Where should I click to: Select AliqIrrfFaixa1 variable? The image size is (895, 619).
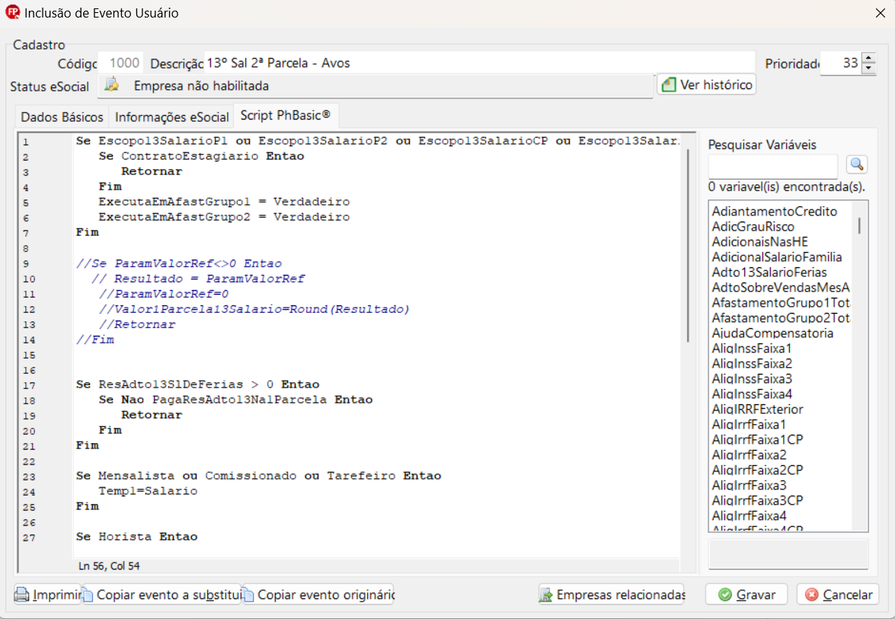click(x=748, y=424)
